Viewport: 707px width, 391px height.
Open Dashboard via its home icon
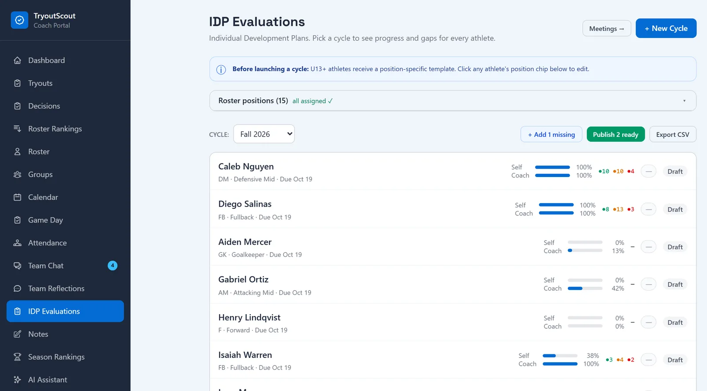[17, 60]
